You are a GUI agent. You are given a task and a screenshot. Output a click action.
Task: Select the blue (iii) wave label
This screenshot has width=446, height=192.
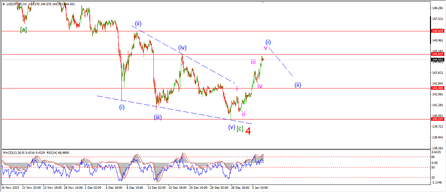click(158, 117)
